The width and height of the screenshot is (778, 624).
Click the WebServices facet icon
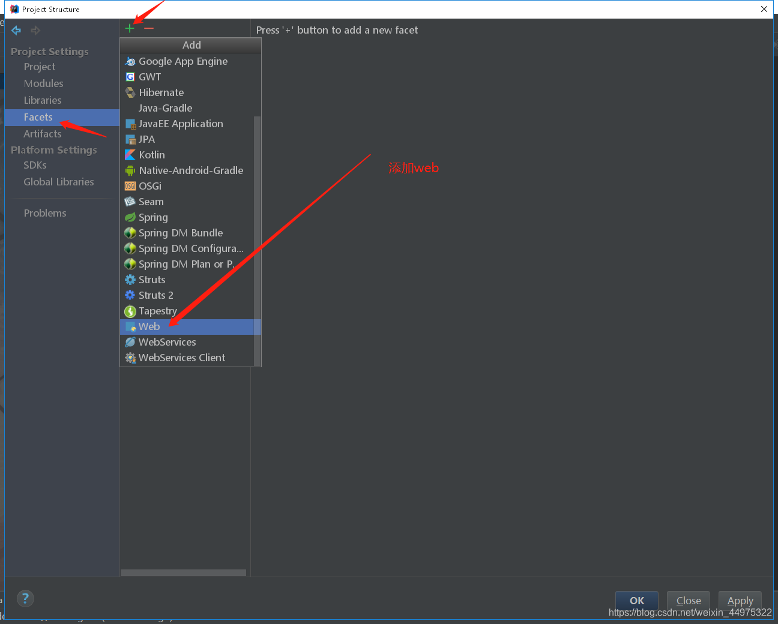(x=130, y=342)
